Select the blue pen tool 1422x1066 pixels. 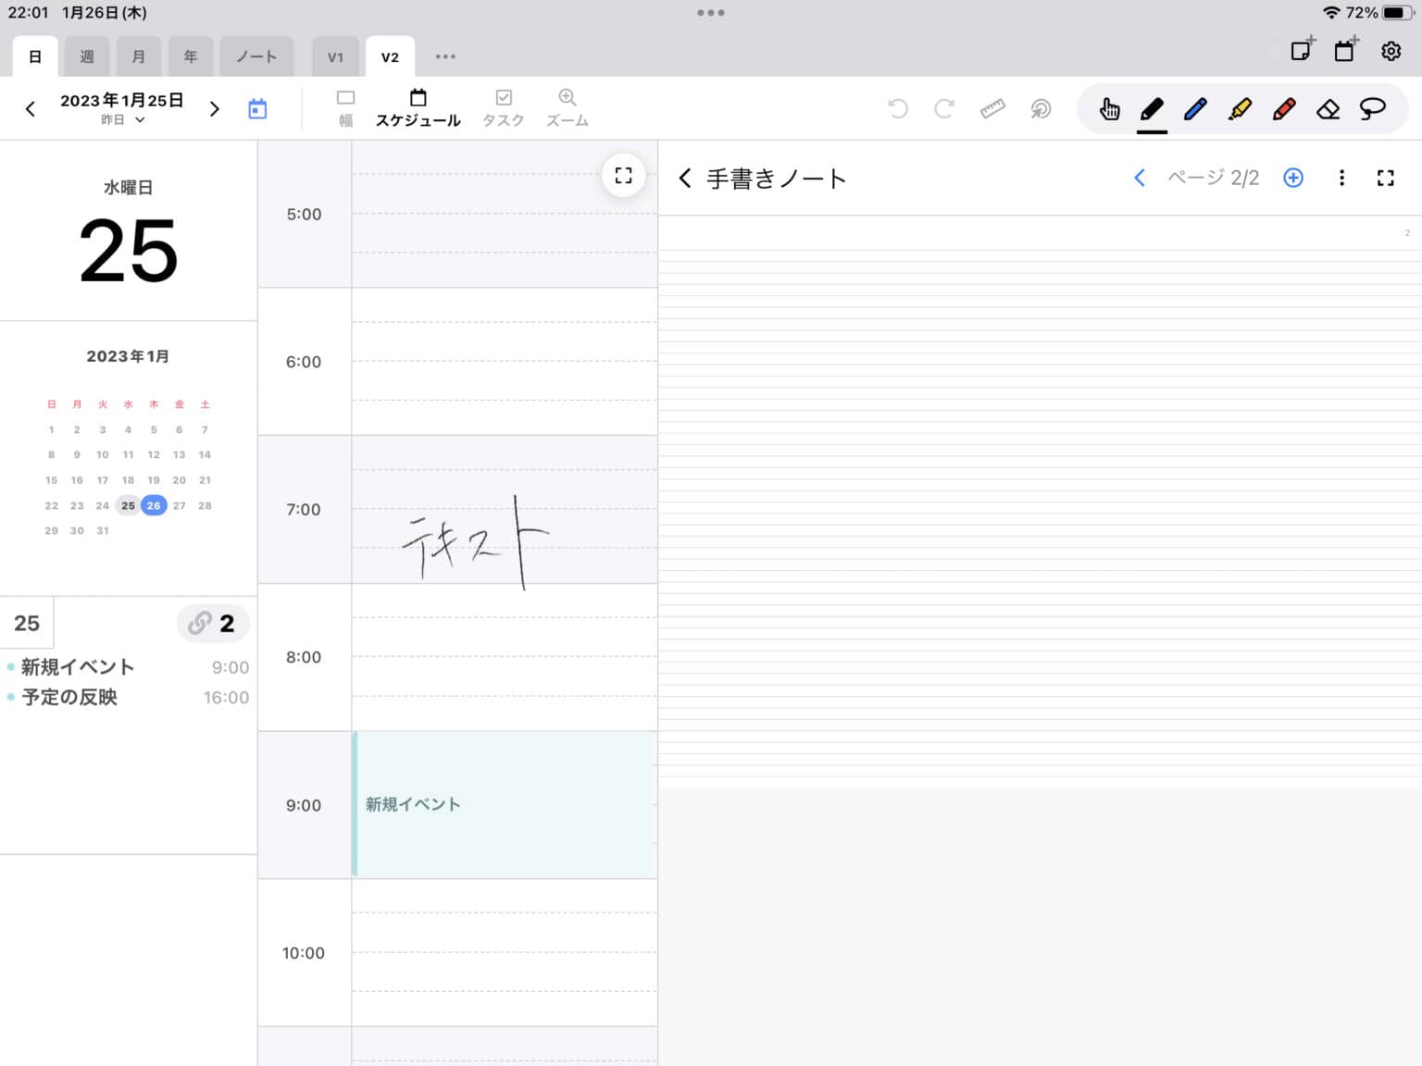1195,108
